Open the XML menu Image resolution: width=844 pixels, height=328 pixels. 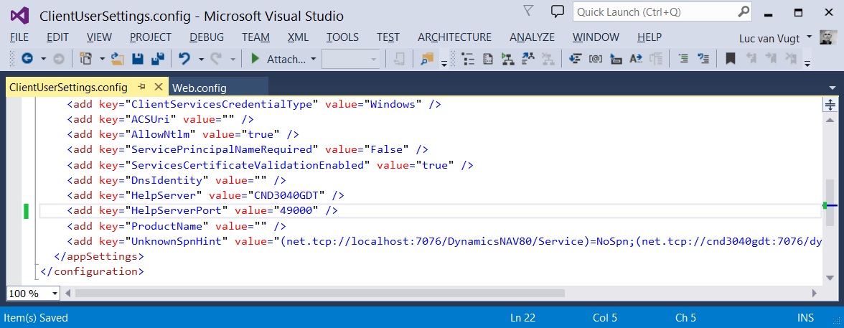(298, 37)
